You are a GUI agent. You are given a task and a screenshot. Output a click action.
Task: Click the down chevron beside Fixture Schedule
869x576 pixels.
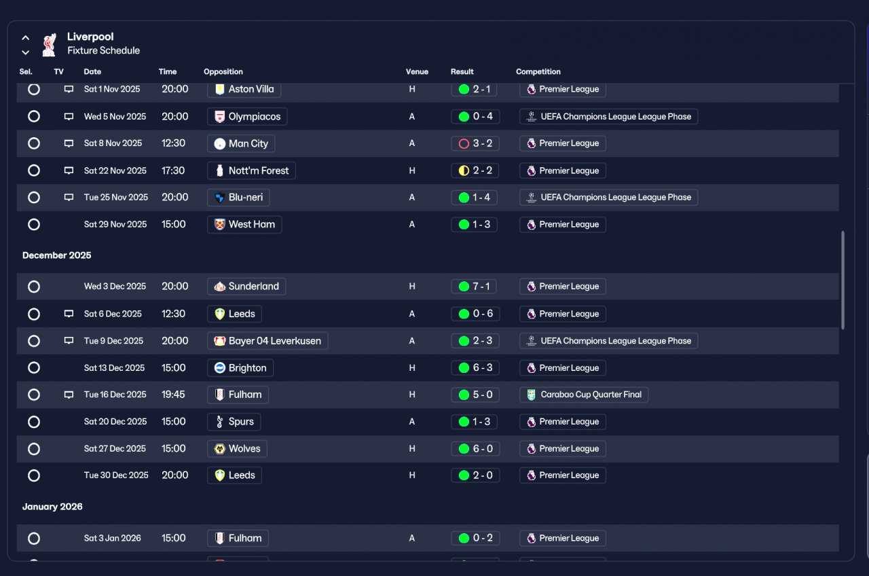tap(25, 52)
